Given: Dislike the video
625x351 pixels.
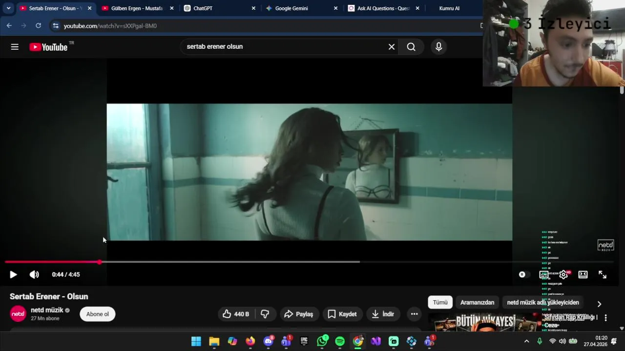Looking at the screenshot, I should 265,314.
